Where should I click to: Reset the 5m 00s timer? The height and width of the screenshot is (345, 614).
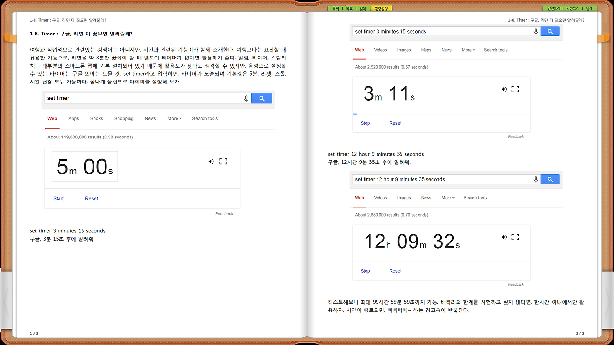92,199
